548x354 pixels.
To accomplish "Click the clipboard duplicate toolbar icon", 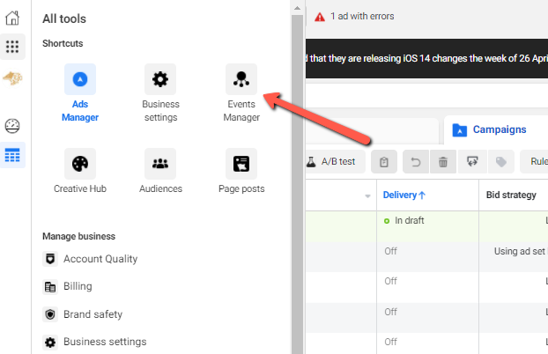I will click(x=384, y=162).
